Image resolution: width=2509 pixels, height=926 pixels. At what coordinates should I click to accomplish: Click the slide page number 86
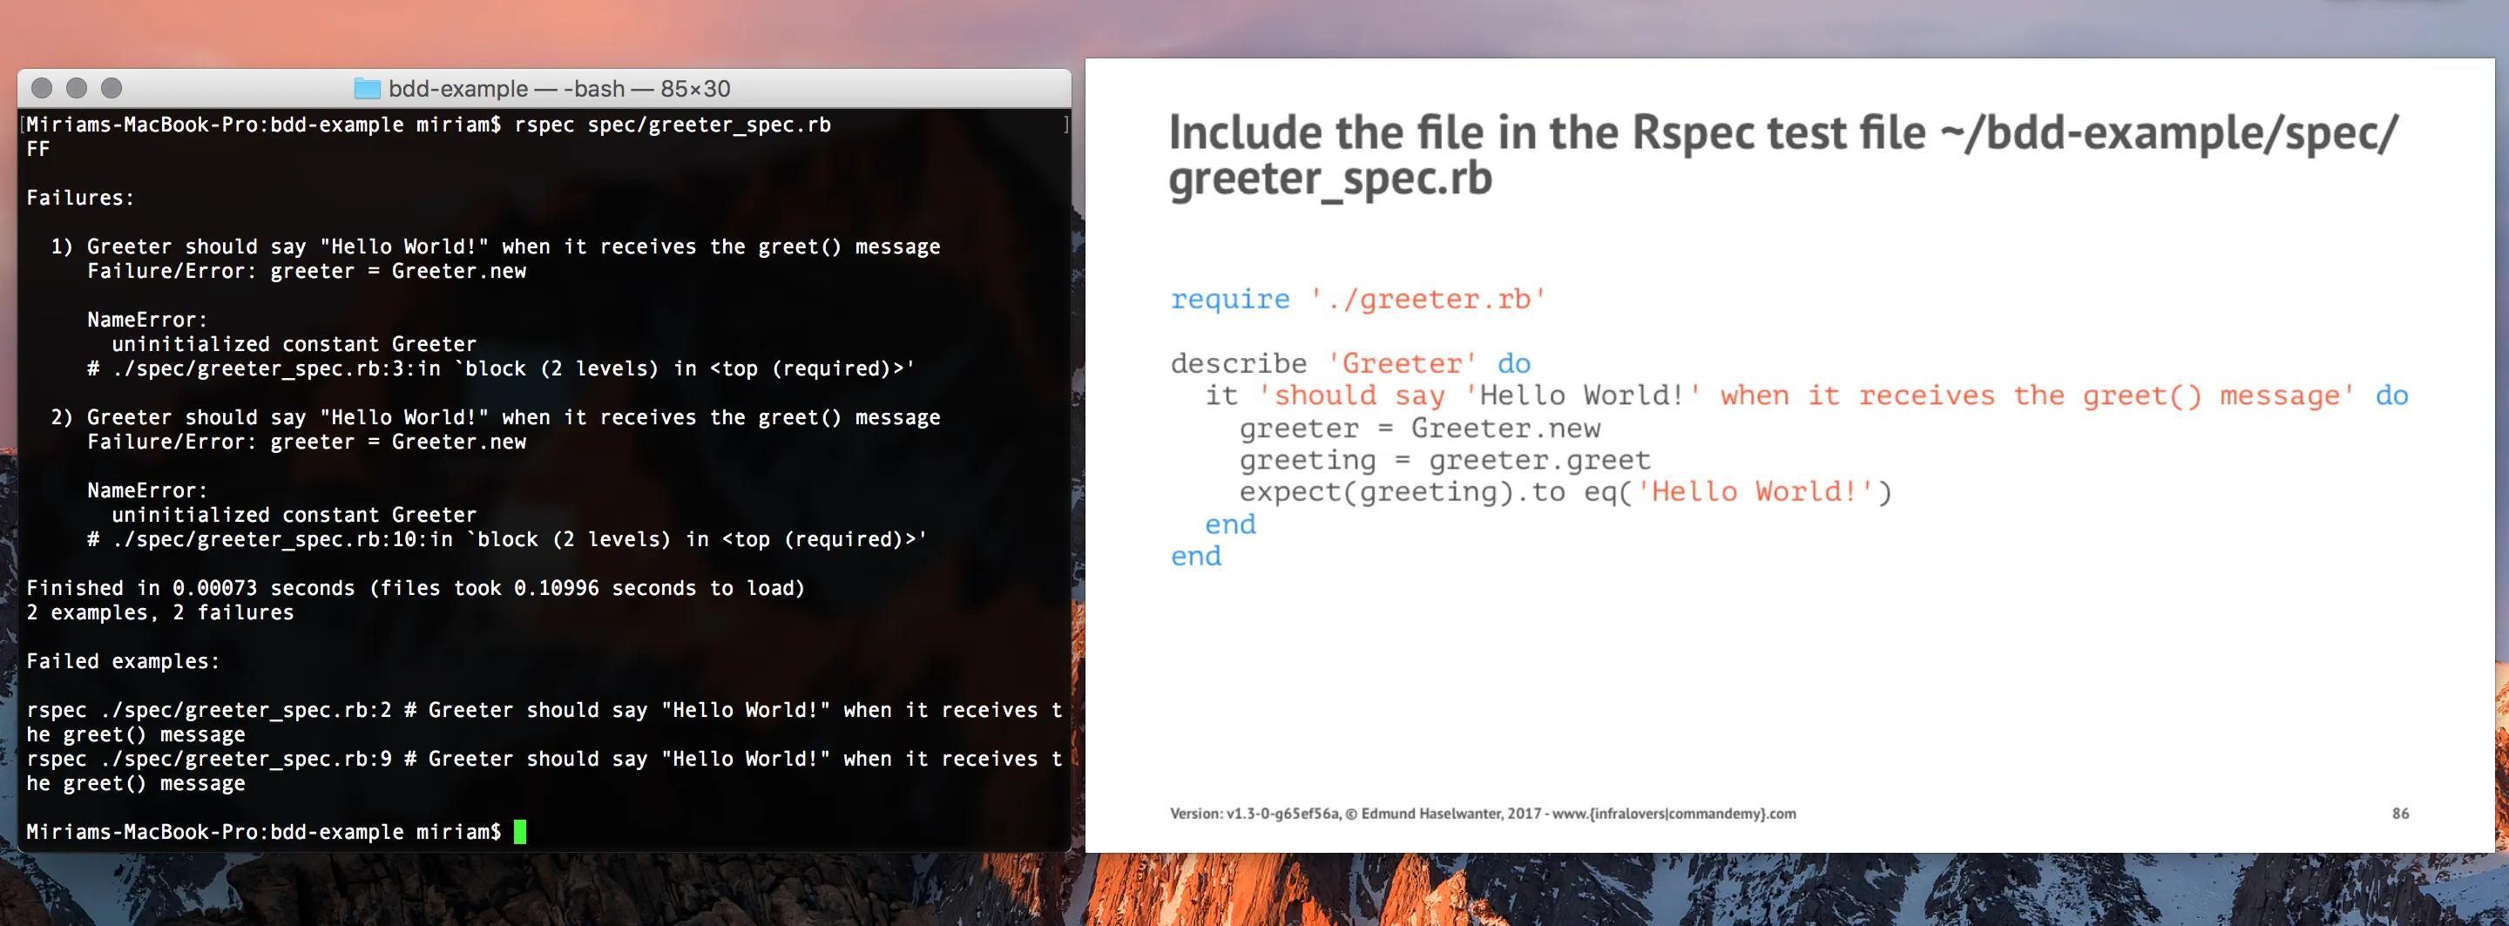coord(2400,813)
